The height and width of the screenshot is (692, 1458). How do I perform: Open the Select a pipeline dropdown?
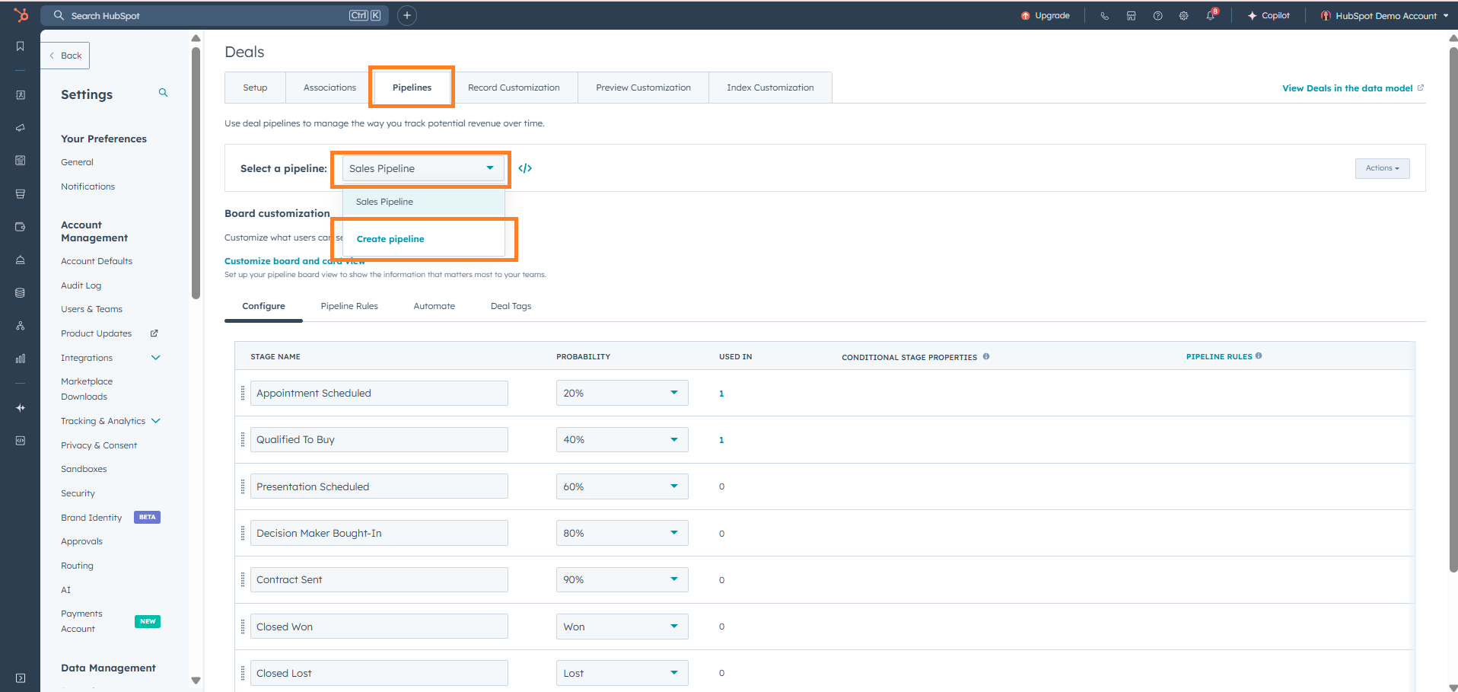click(x=422, y=168)
